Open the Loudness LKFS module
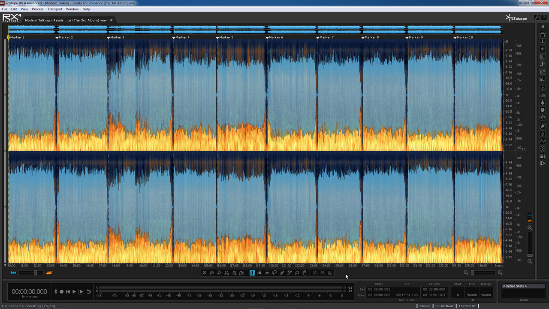Image resolution: width=549 pixels, height=309 pixels. tap(543, 118)
